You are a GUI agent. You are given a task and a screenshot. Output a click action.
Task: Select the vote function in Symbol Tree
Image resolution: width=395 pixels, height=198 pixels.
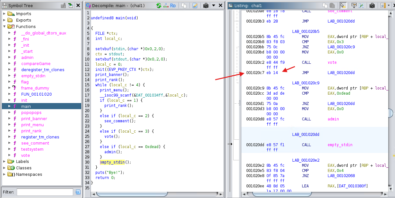click(x=25, y=155)
